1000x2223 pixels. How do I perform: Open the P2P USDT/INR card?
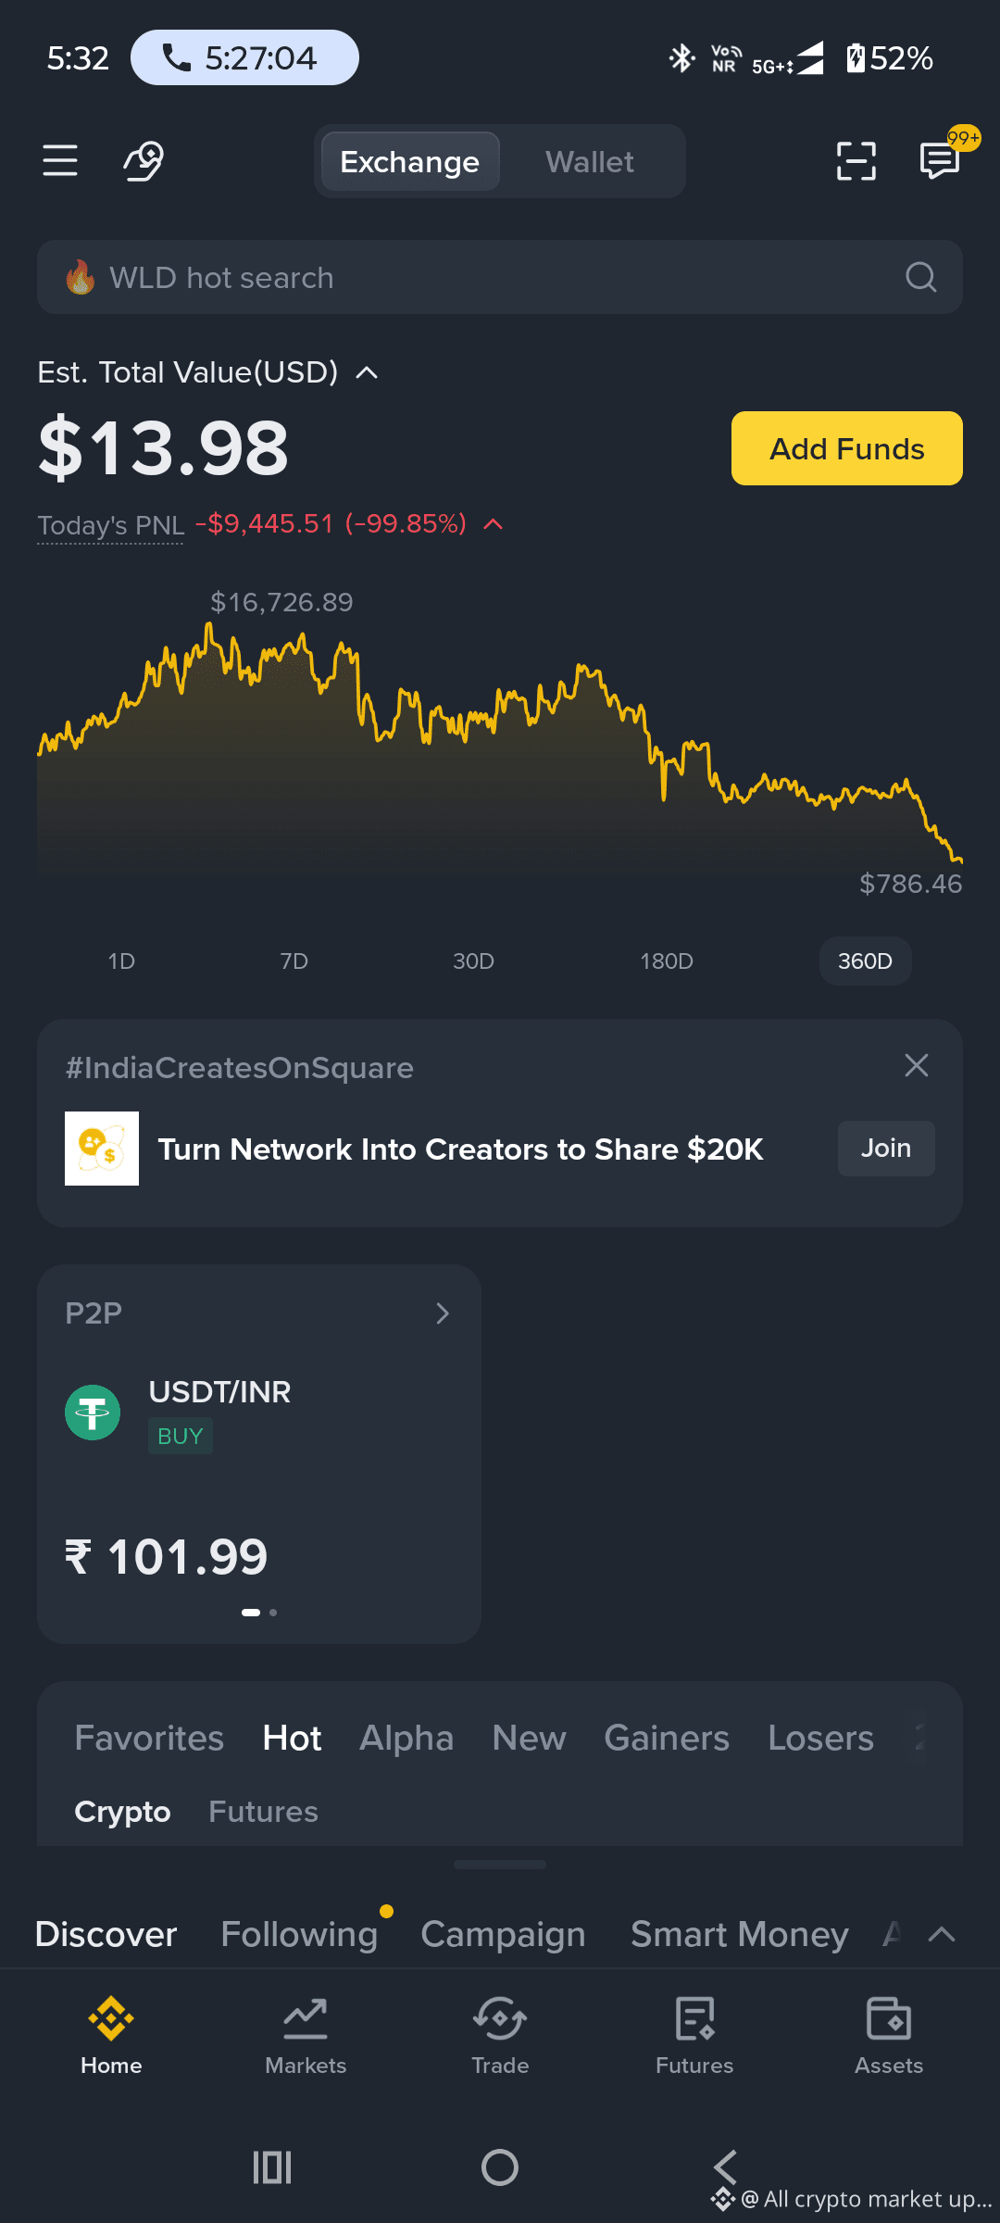pos(259,1454)
